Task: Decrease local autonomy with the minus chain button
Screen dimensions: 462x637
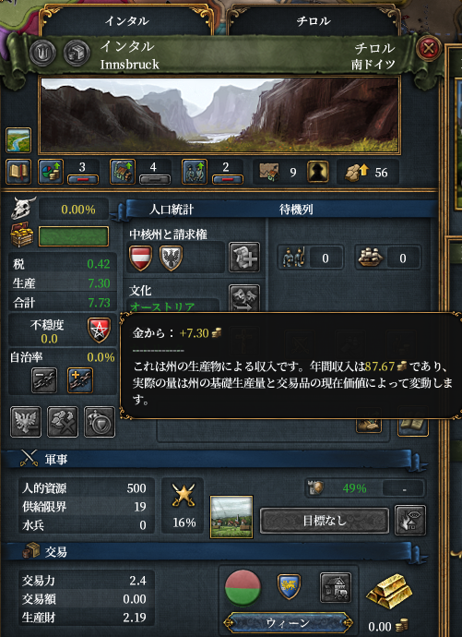Action: coord(44,380)
